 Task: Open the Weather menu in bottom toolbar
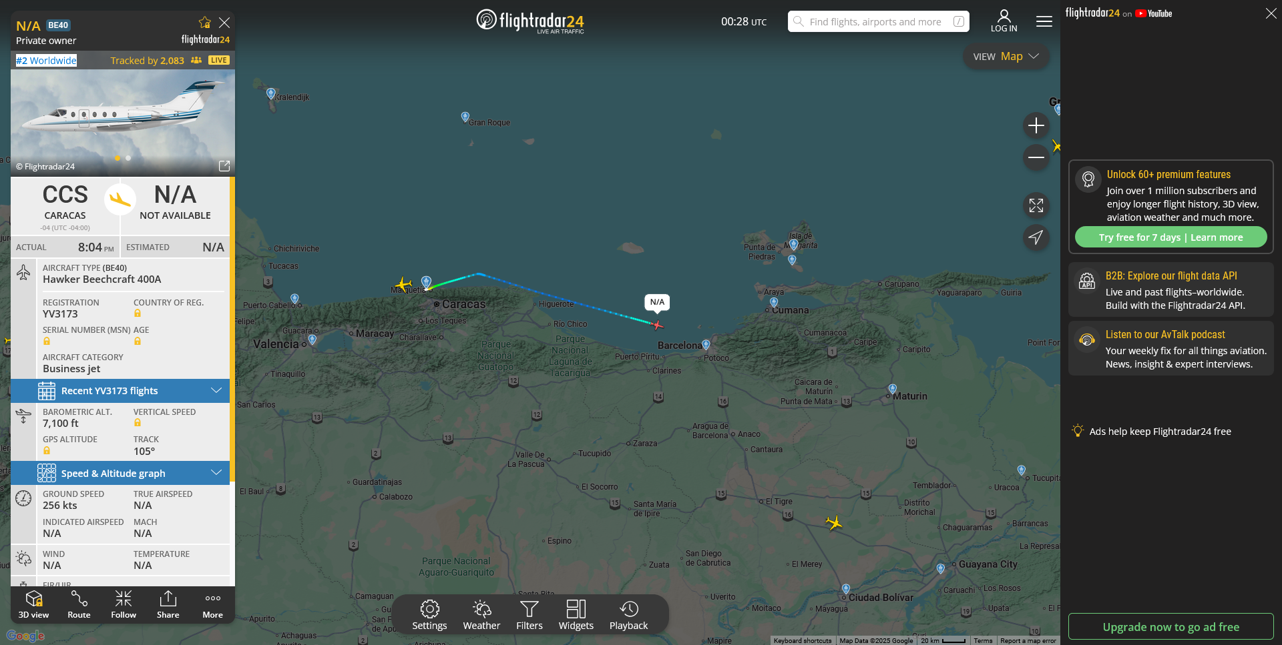coord(481,615)
